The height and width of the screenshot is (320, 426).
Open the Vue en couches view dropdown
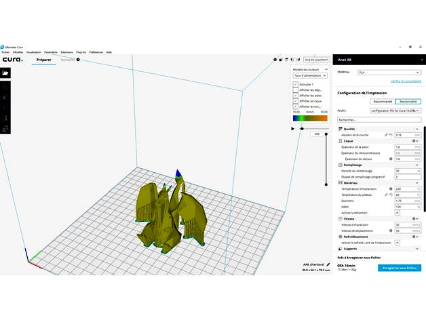coord(317,60)
